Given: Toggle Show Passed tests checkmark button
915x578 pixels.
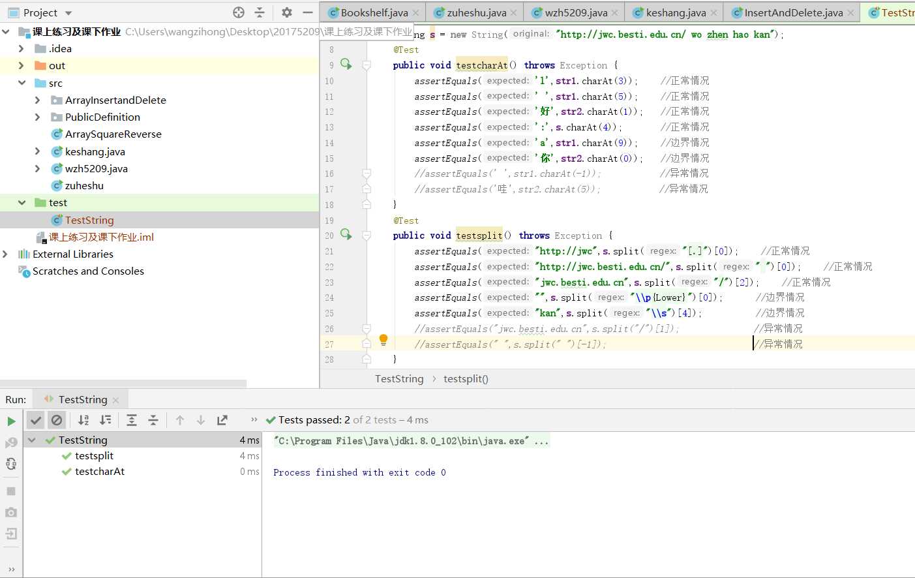Looking at the screenshot, I should (x=36, y=420).
